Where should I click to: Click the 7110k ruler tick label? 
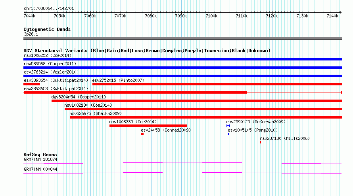[242, 16]
